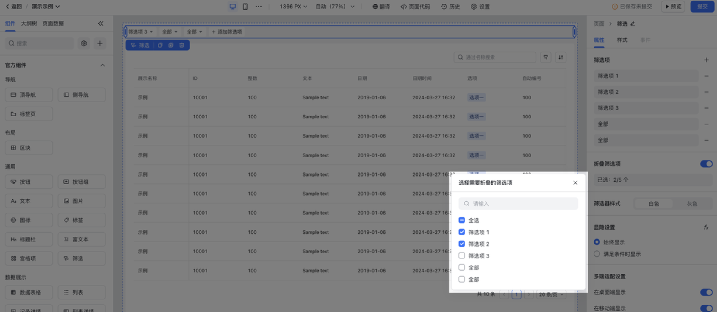Collapse the left component panel
Screen dimensions: 717x312
click(x=101, y=24)
